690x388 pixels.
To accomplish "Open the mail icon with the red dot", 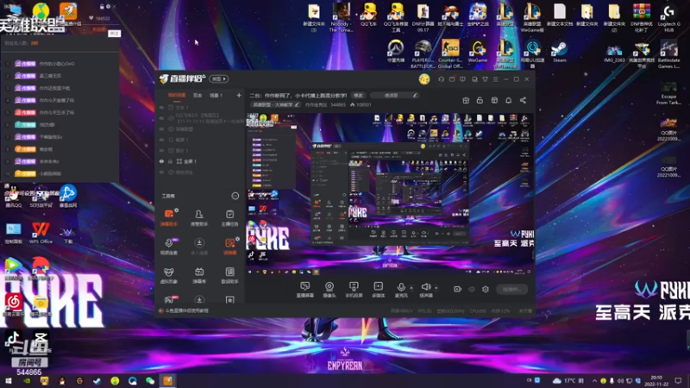I will click(452, 79).
